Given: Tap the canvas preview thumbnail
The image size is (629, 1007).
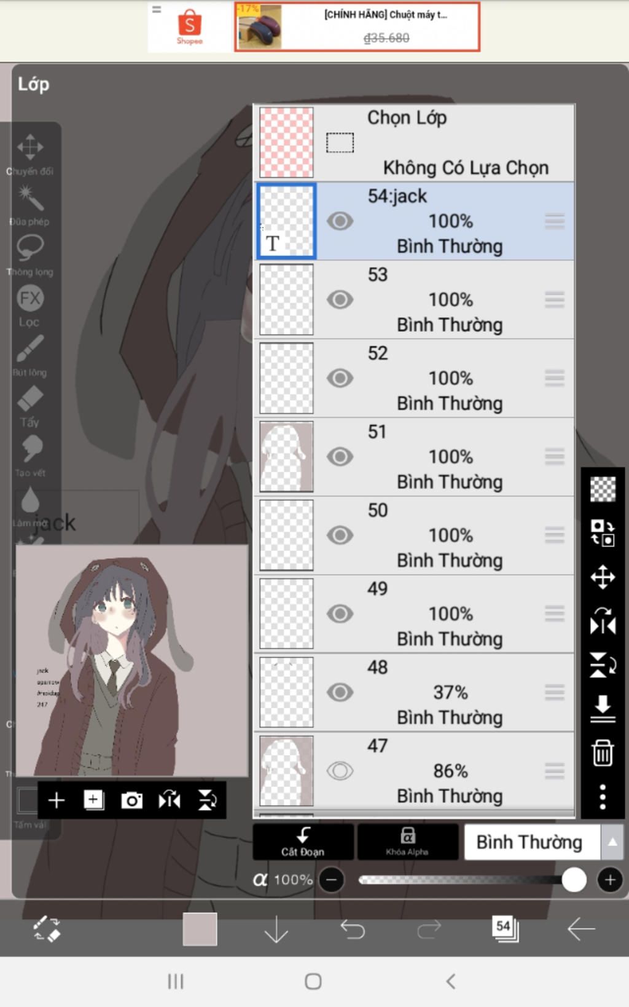Looking at the screenshot, I should [x=131, y=660].
